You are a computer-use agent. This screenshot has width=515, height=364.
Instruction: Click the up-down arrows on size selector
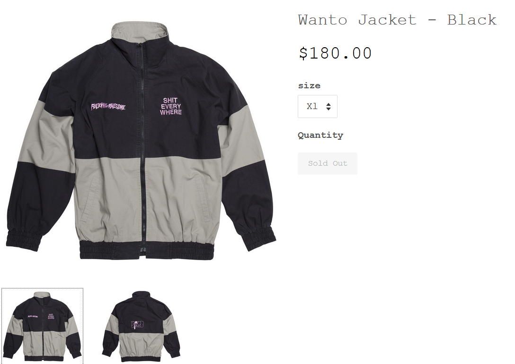(329, 107)
